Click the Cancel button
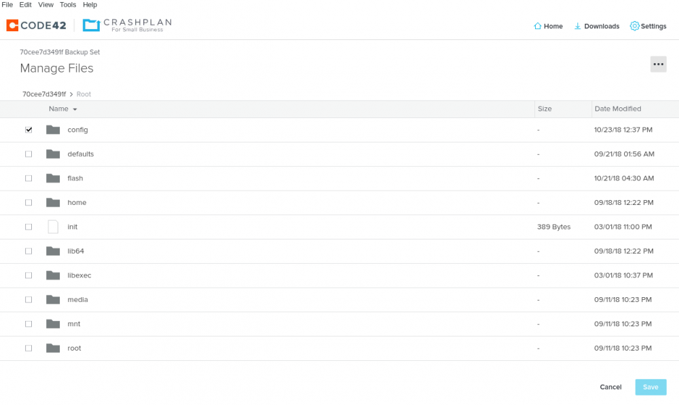 610,387
